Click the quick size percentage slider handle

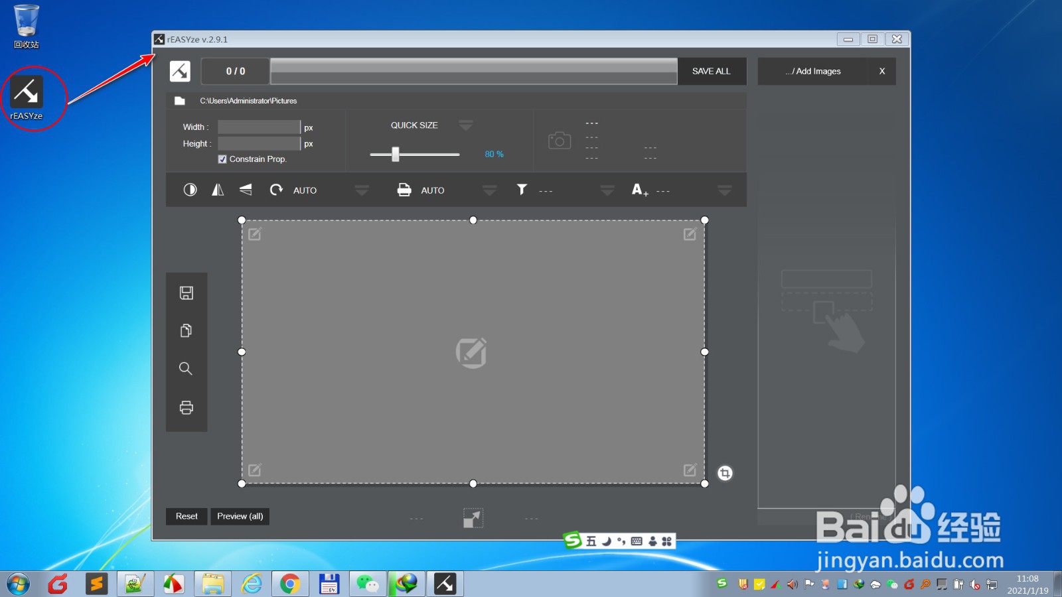[396, 154]
